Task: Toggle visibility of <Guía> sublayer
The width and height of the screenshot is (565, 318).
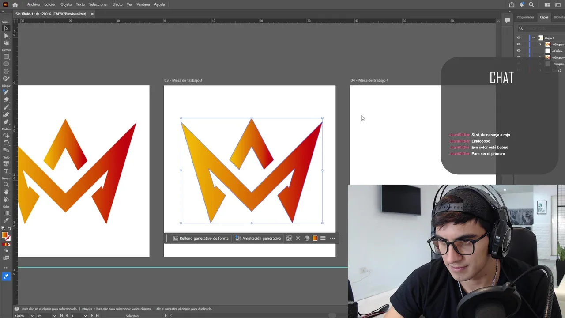Action: tap(519, 51)
